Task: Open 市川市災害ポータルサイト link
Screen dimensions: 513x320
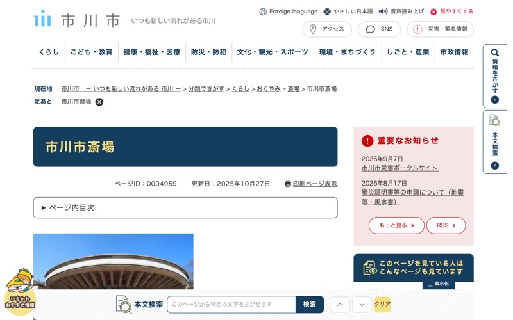Action: tap(399, 168)
